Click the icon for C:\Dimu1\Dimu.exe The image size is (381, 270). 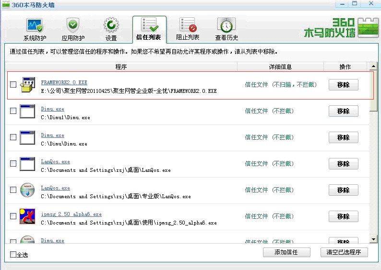point(27,111)
